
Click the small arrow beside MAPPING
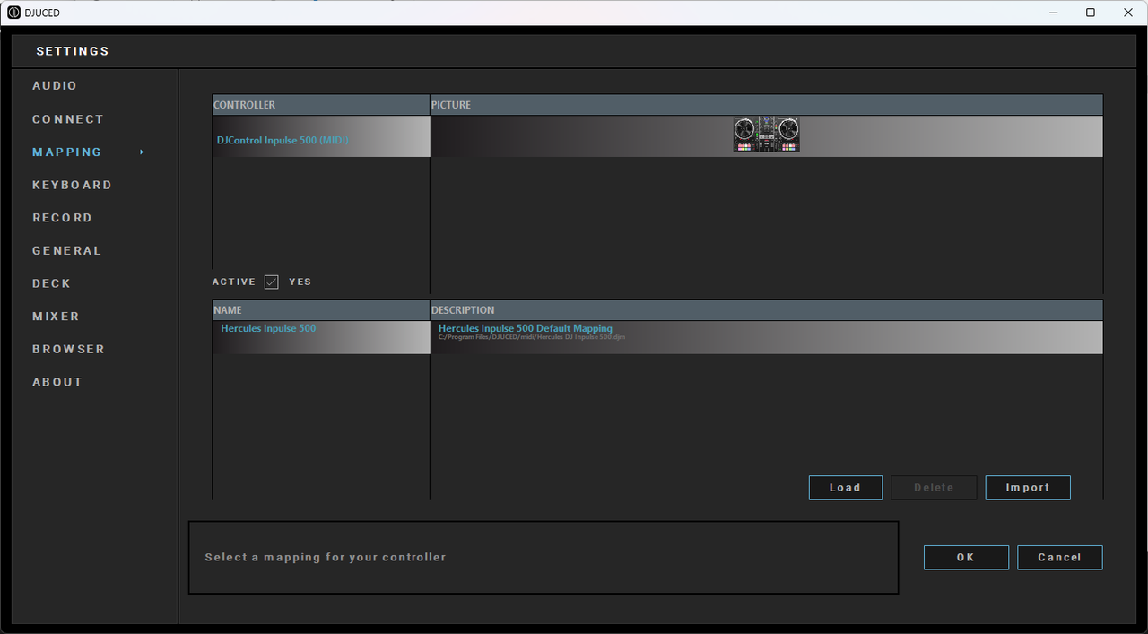(142, 152)
